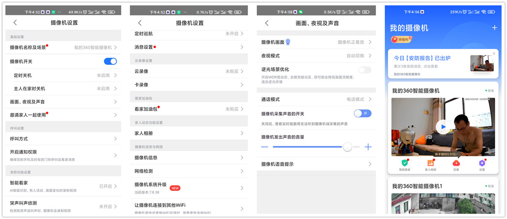Open chevron for 摄像机名称及场景

click(x=115, y=47)
